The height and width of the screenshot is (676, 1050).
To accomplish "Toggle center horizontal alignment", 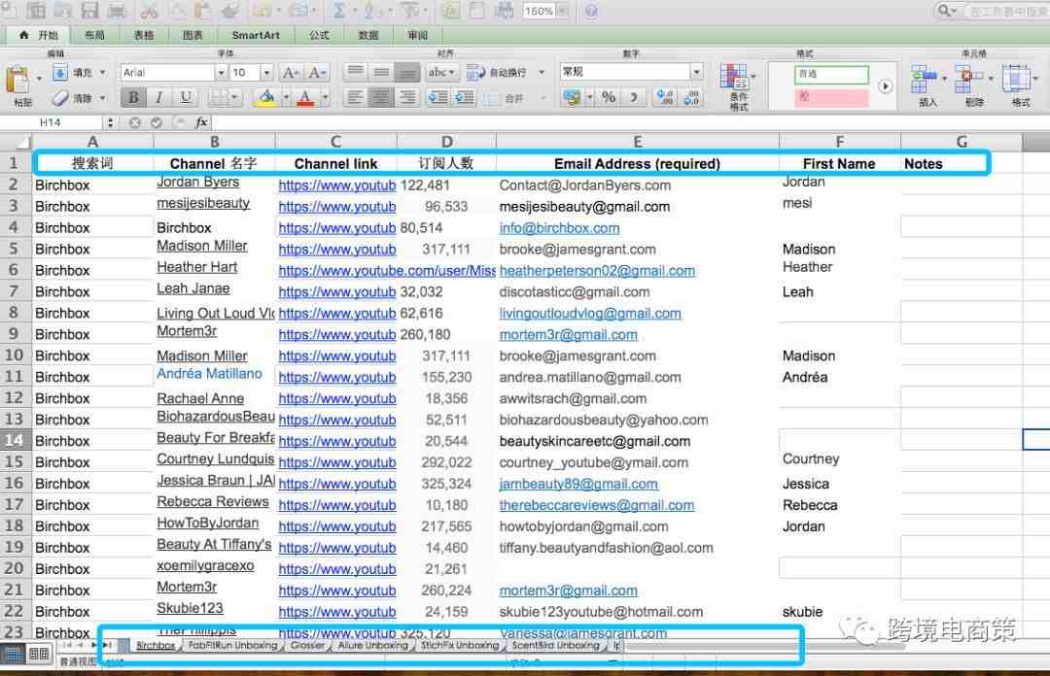I will click(381, 98).
